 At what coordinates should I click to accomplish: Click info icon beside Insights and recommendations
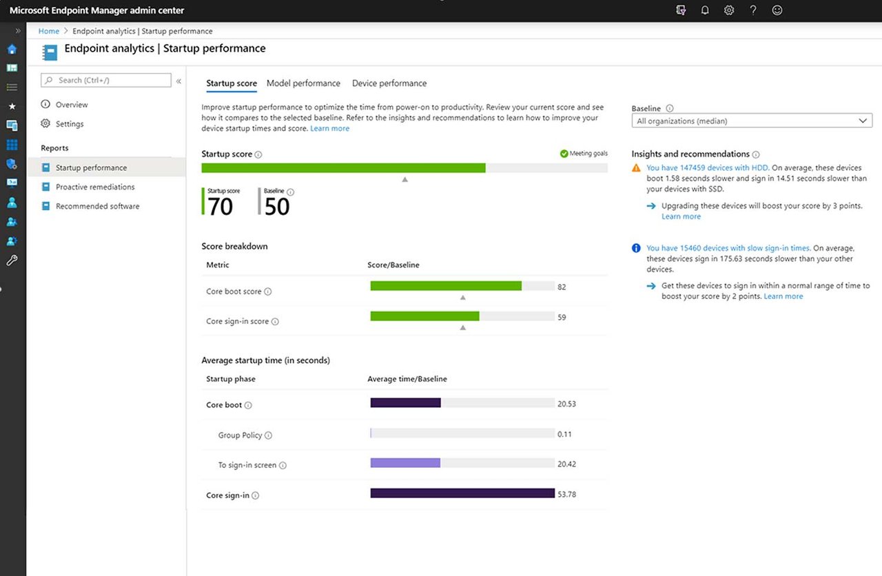pos(756,154)
